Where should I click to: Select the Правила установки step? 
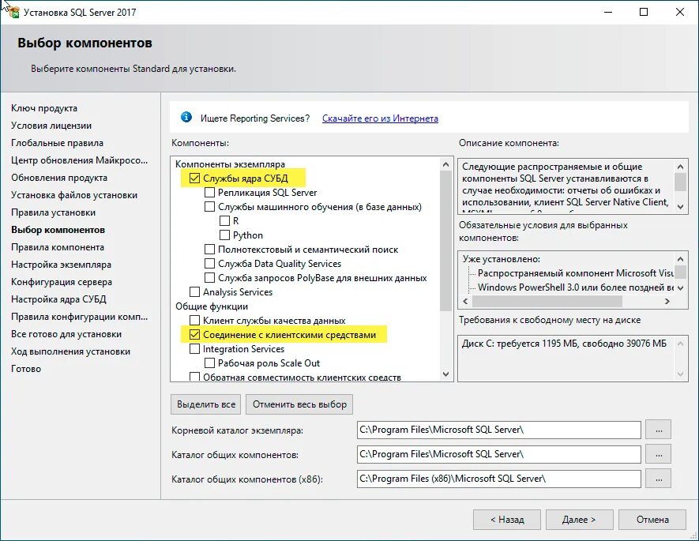point(54,212)
